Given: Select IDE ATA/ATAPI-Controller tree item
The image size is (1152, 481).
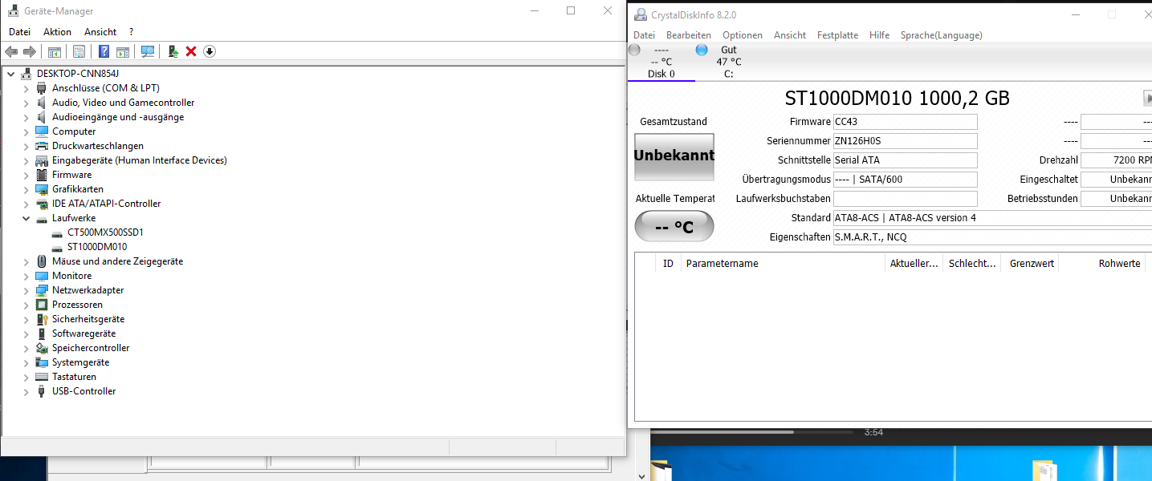Looking at the screenshot, I should tap(106, 204).
